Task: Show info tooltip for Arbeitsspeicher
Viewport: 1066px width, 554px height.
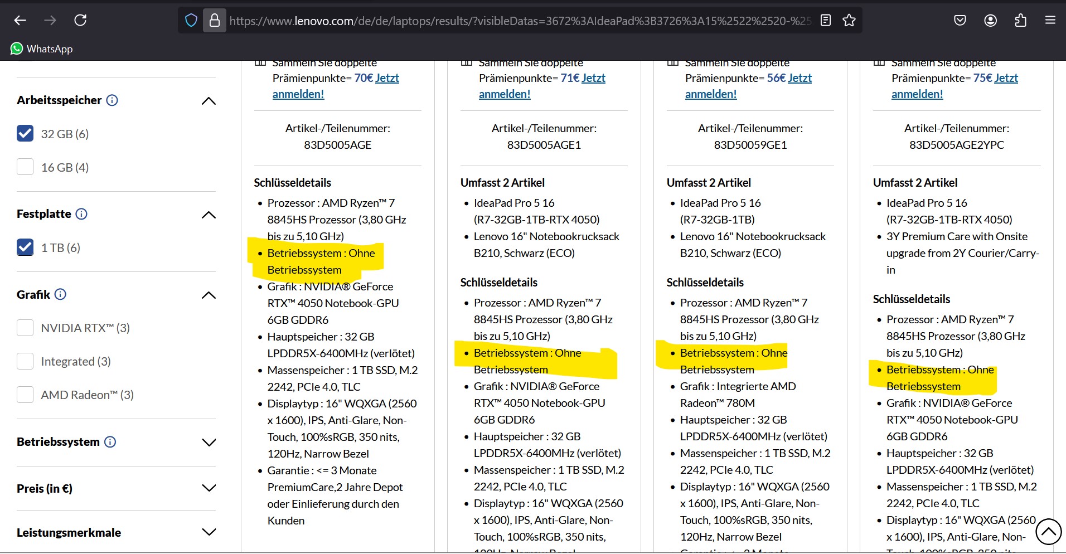Action: pos(112,100)
